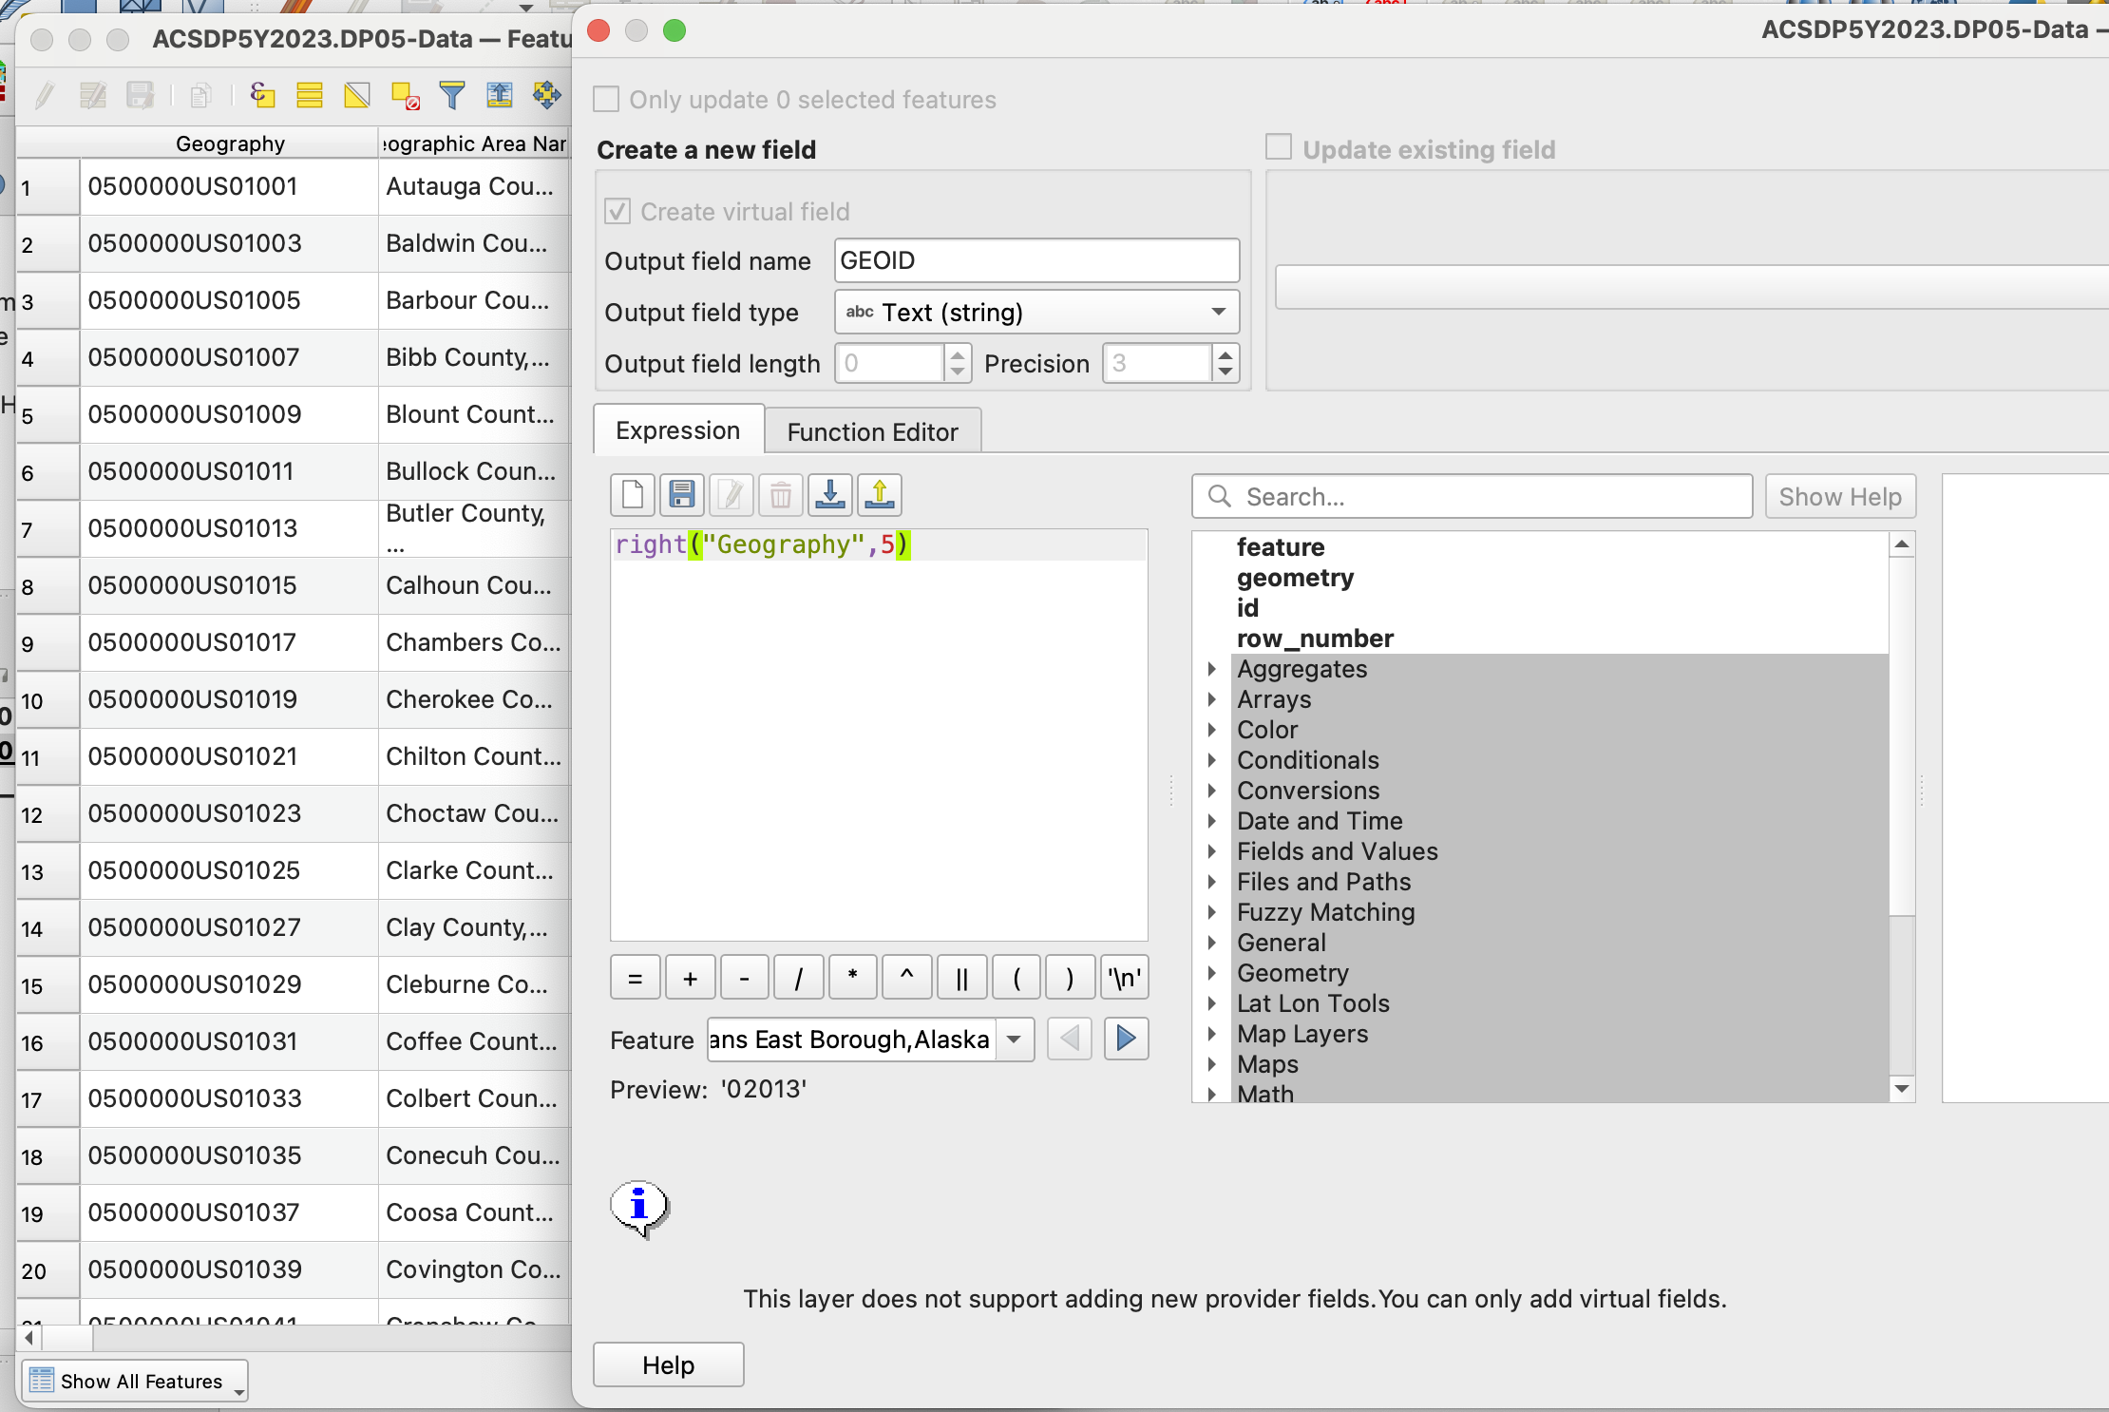
Task: Click the Select All features icon
Action: pos(310,95)
